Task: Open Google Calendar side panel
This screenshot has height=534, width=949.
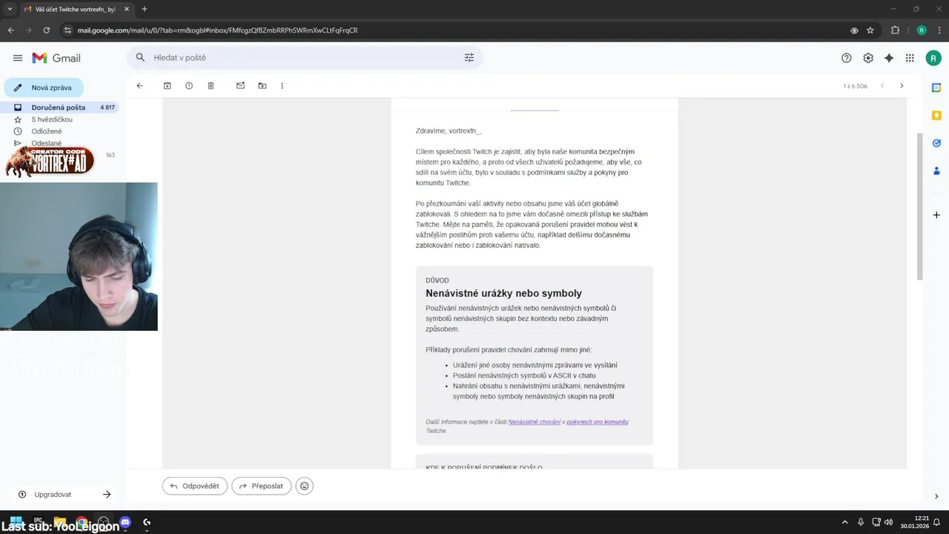Action: tap(936, 88)
